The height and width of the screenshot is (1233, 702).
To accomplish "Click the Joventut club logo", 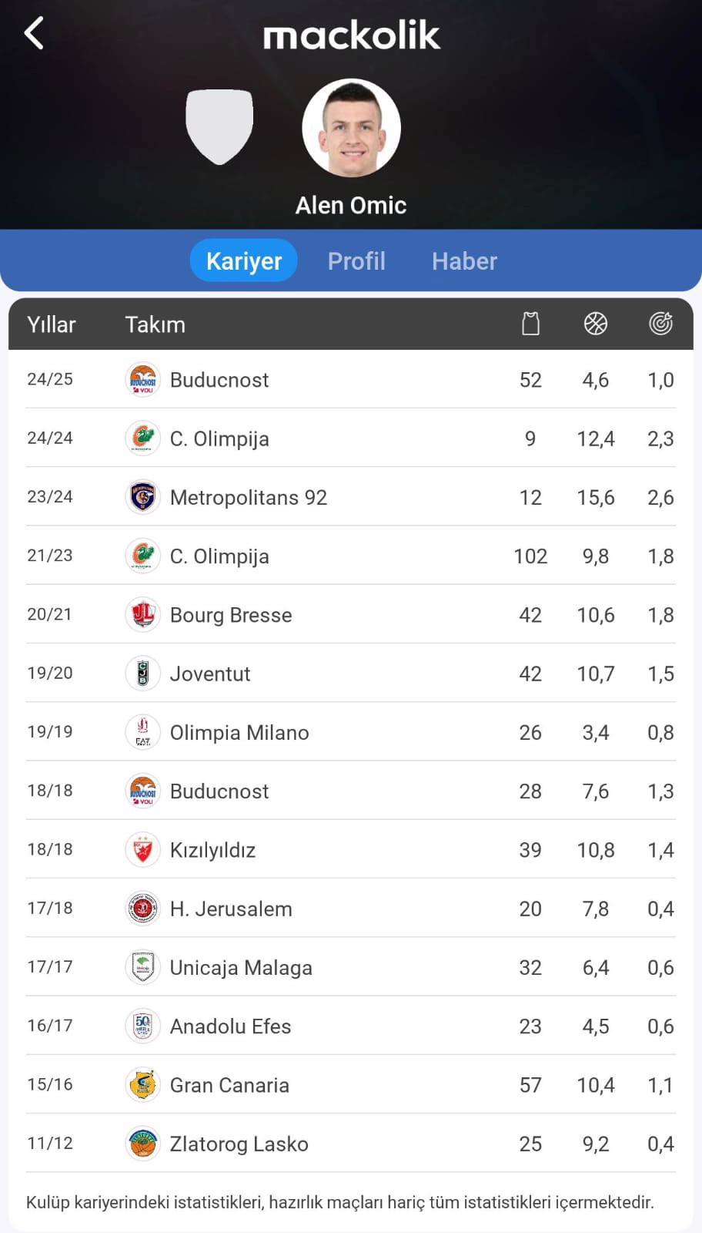I will [143, 674].
